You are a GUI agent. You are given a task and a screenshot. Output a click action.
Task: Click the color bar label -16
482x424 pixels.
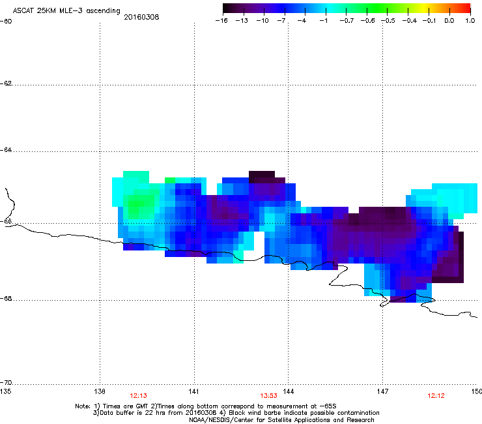click(x=221, y=21)
